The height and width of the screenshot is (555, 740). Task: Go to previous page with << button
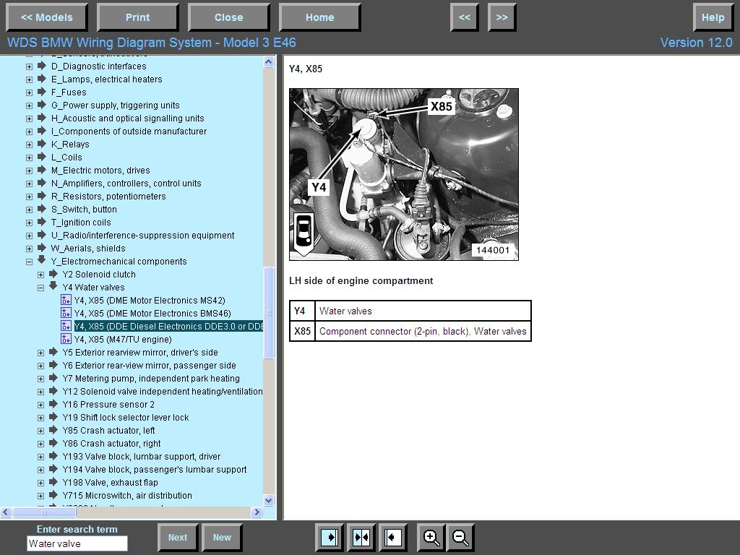(465, 17)
